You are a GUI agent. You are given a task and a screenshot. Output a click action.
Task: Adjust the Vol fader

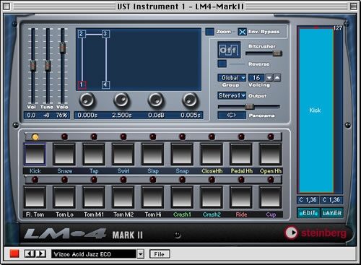tap(33, 66)
